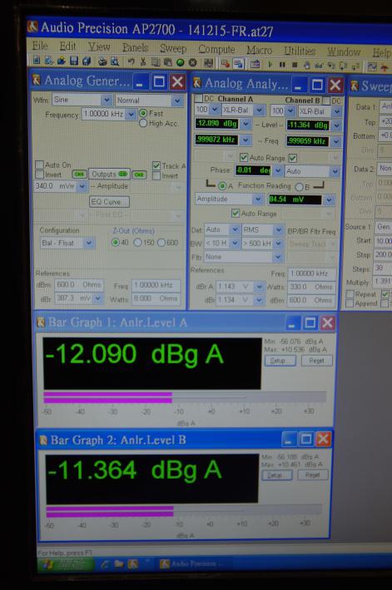Select the 150 ohm Z-Out option
Screen dimensions: 392x590
coord(137,243)
